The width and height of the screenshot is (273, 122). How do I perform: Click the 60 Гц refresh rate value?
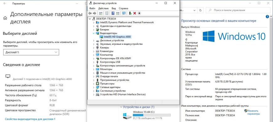[x=53, y=95]
